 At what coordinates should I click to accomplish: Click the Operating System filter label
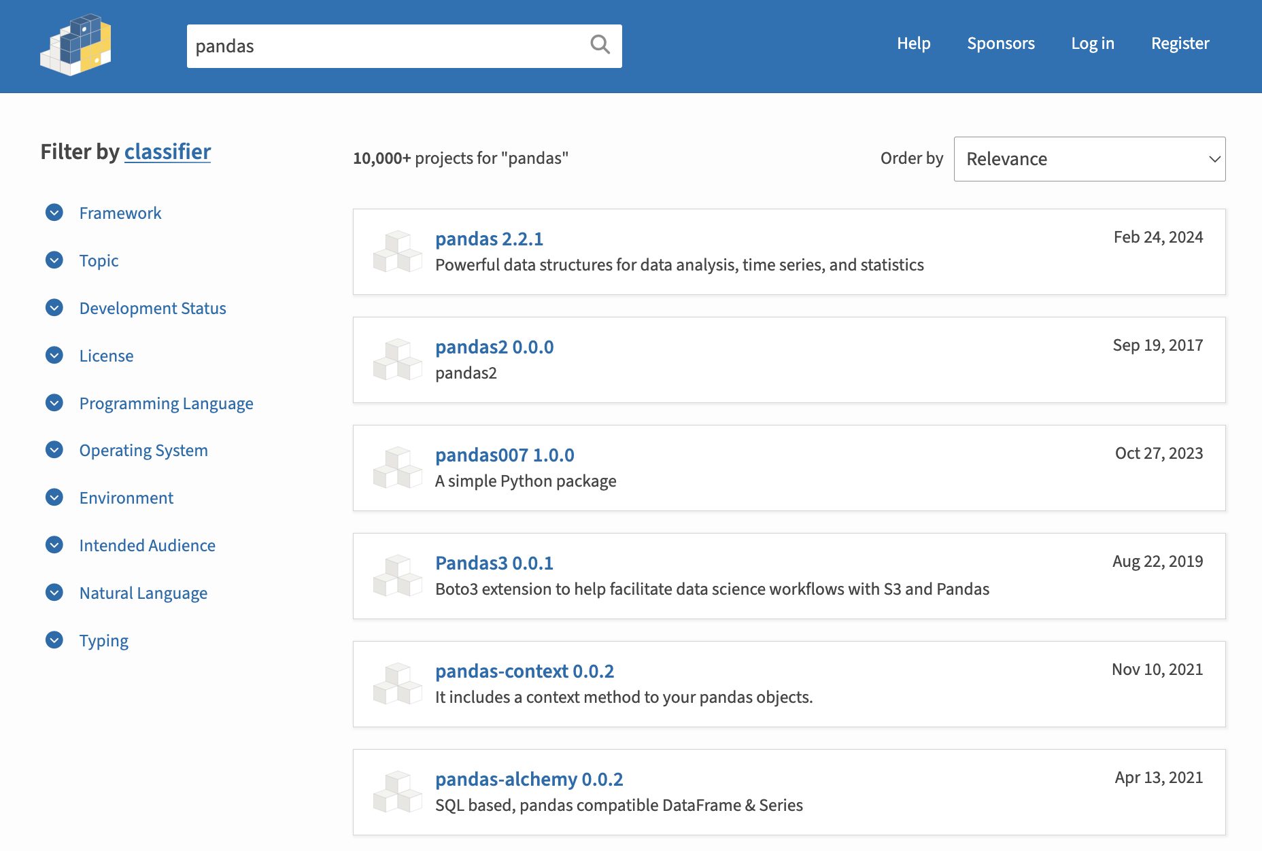coord(143,451)
